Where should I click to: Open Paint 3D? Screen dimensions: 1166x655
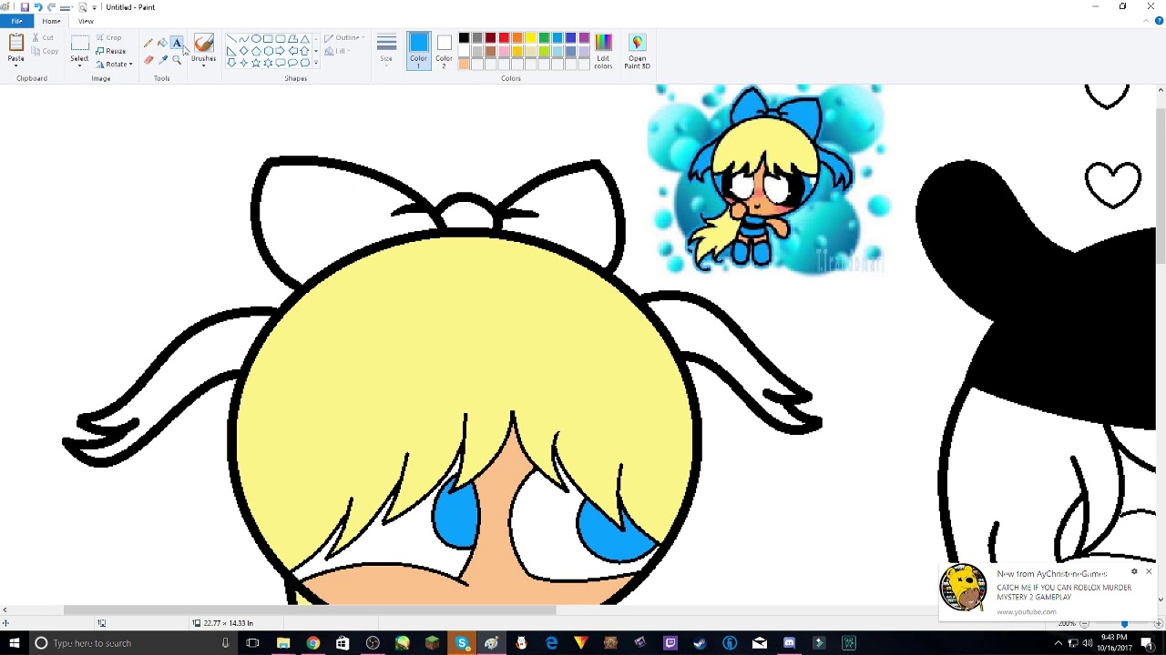[x=637, y=51]
